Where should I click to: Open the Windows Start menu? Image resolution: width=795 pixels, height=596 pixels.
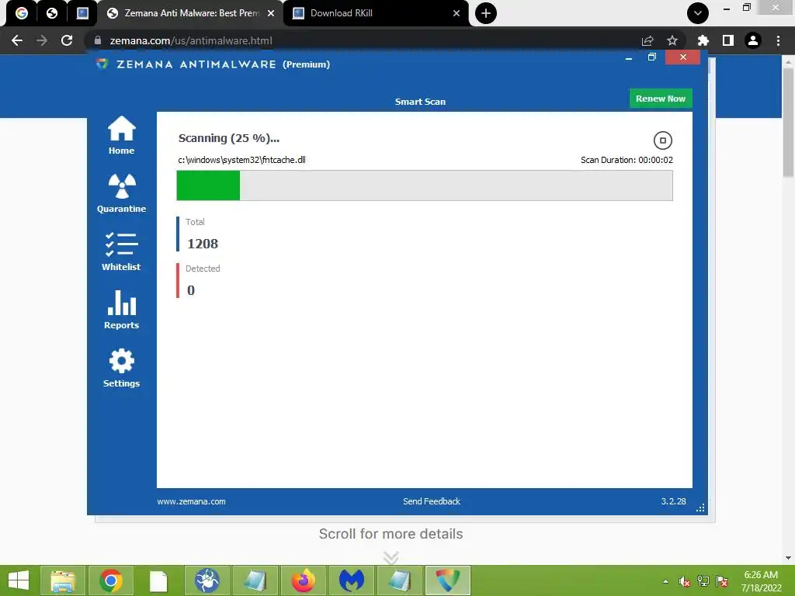[x=19, y=580]
